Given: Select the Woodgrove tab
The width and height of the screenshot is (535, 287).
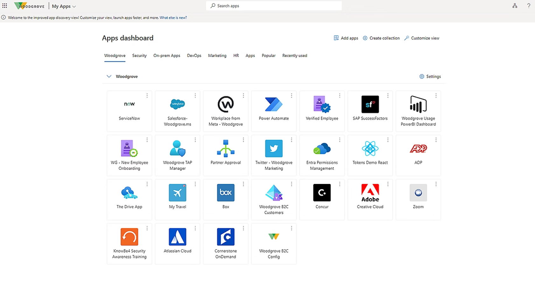Looking at the screenshot, I should (115, 55).
